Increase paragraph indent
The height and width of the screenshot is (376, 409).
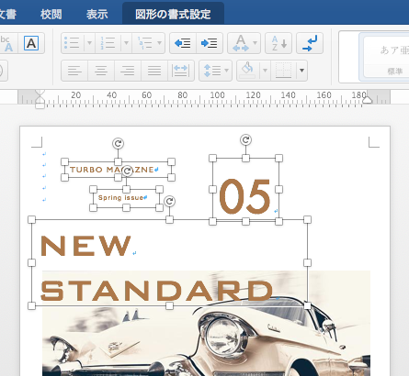pos(210,43)
